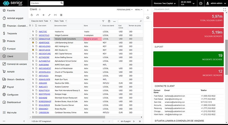Open Dashboard-uri in sidebar

click(14, 102)
